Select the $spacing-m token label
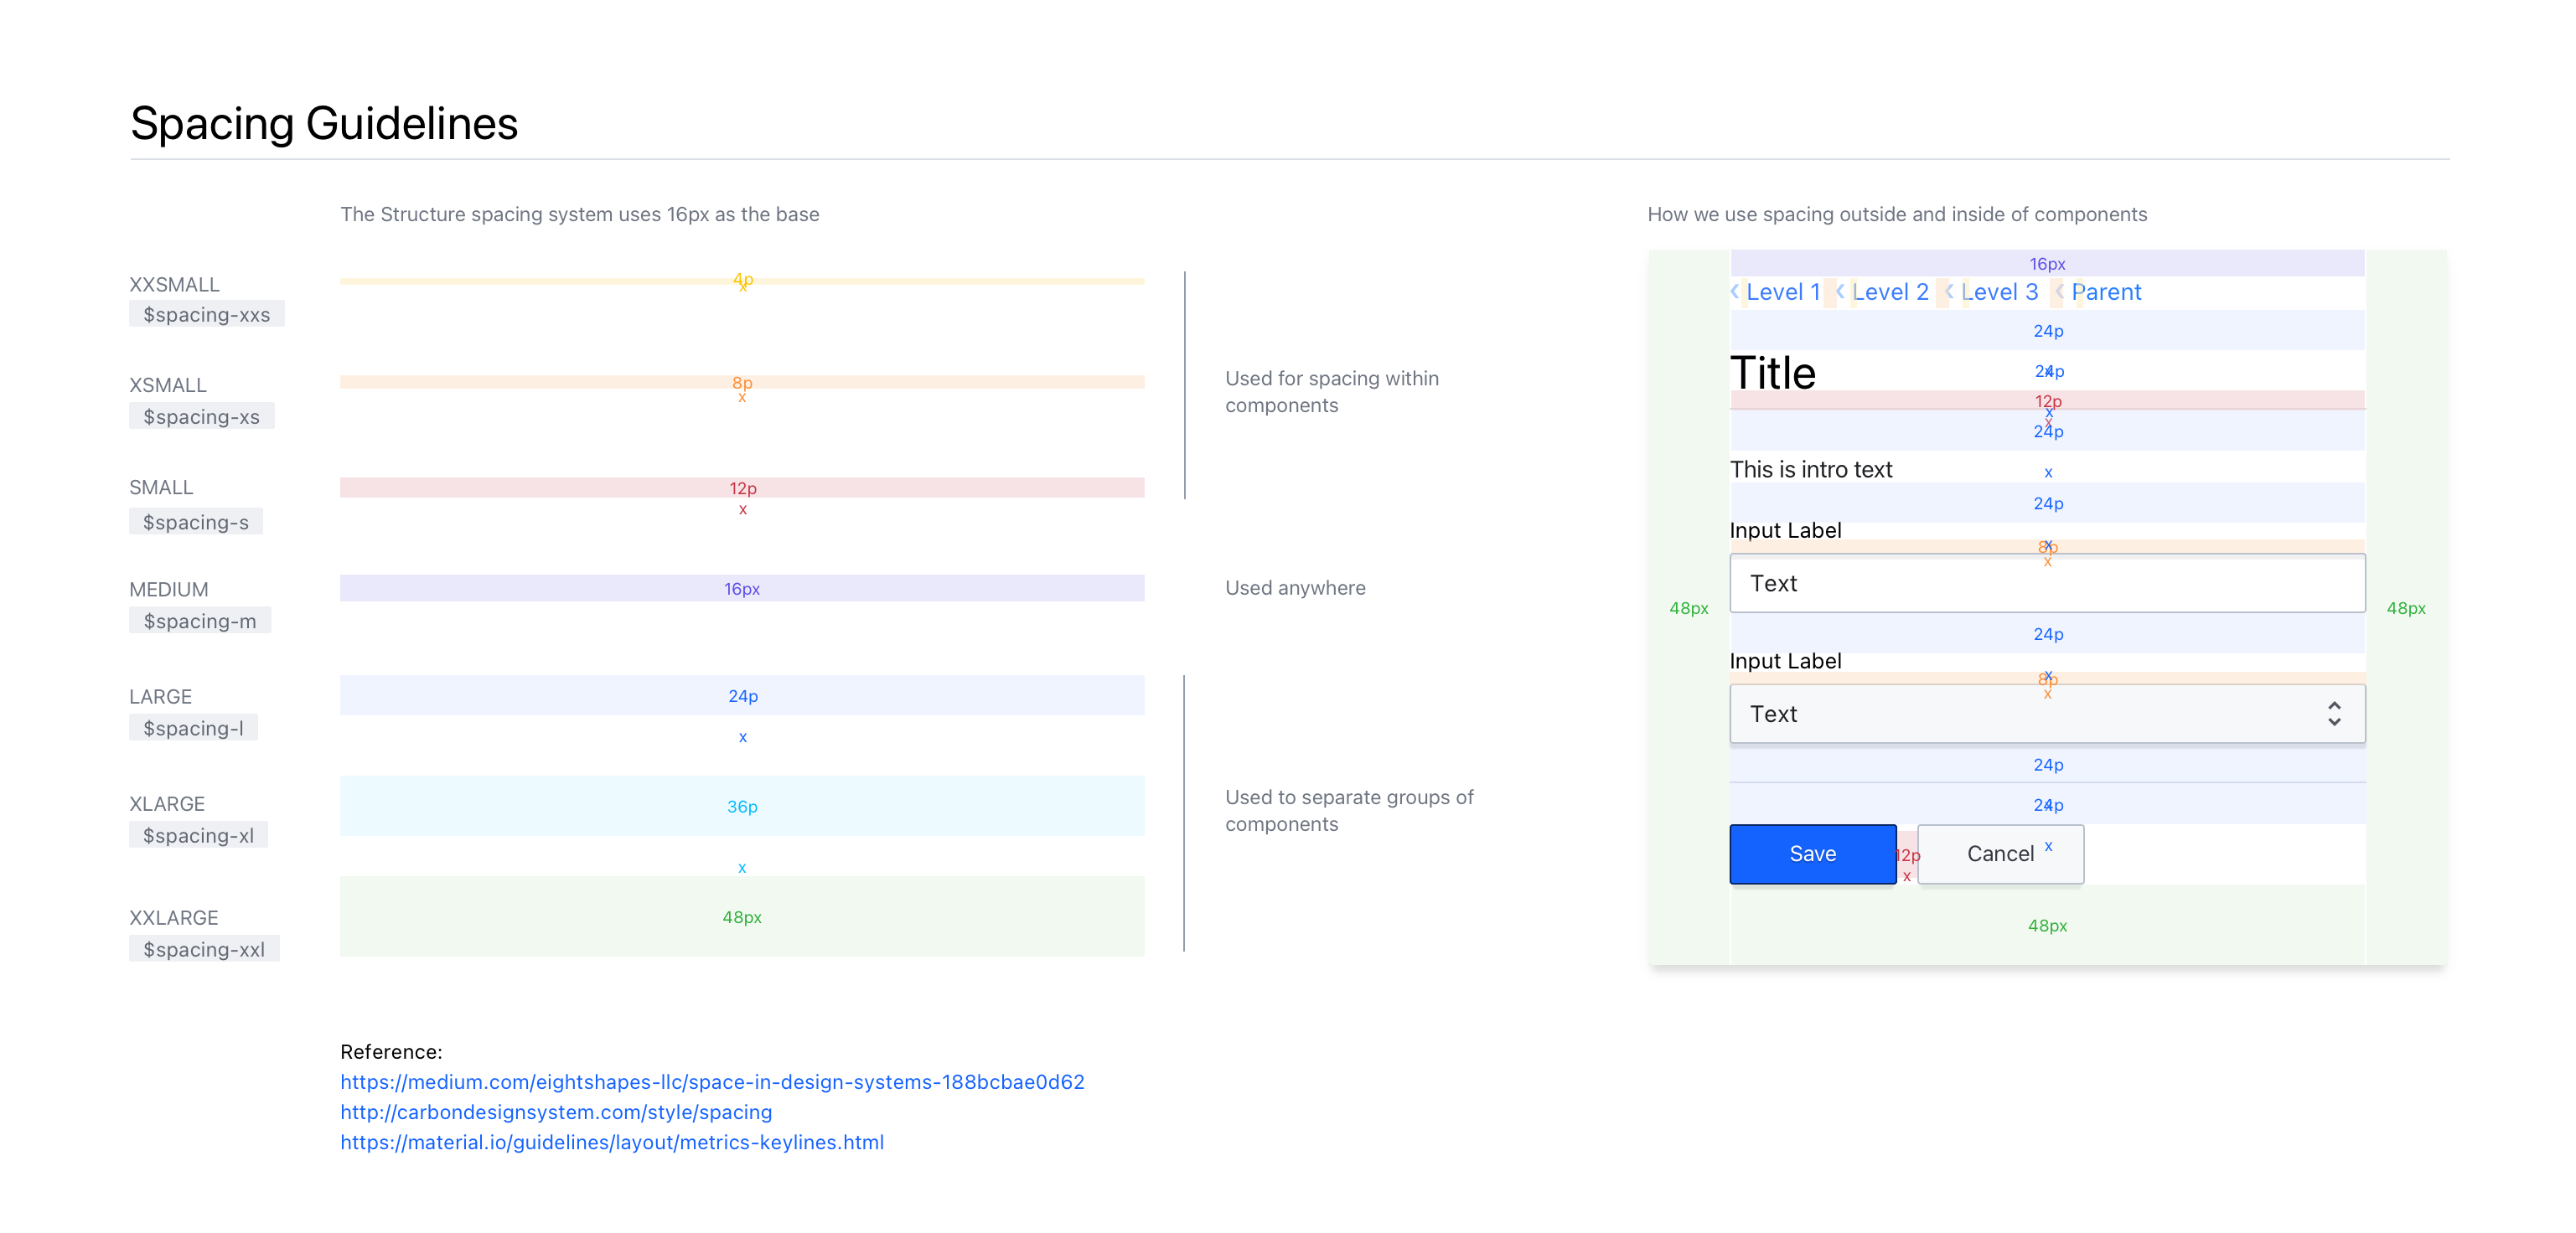Image resolution: width=2576 pixels, height=1233 pixels. point(200,621)
